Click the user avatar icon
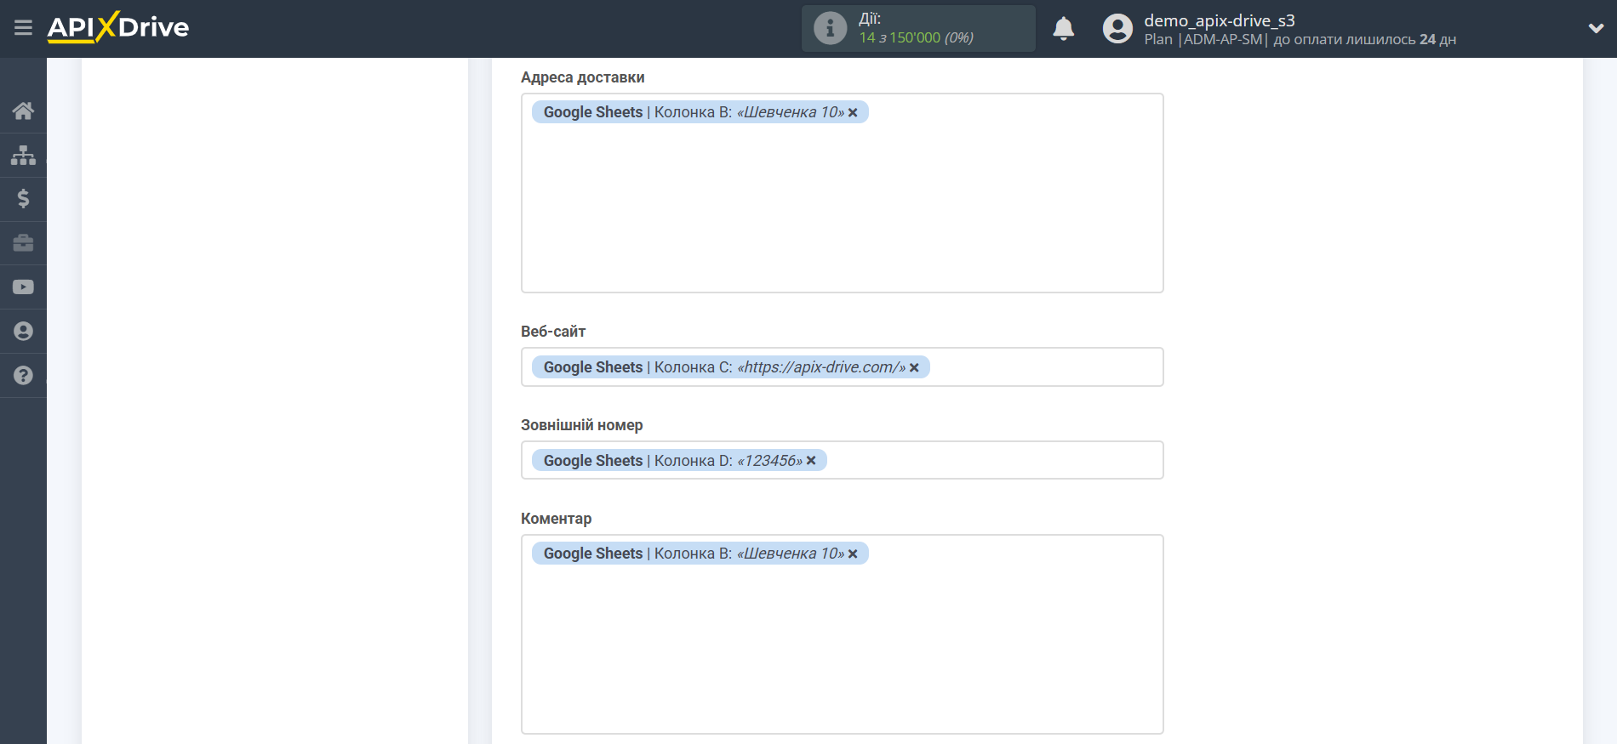Image resolution: width=1617 pixels, height=744 pixels. pos(1117,29)
